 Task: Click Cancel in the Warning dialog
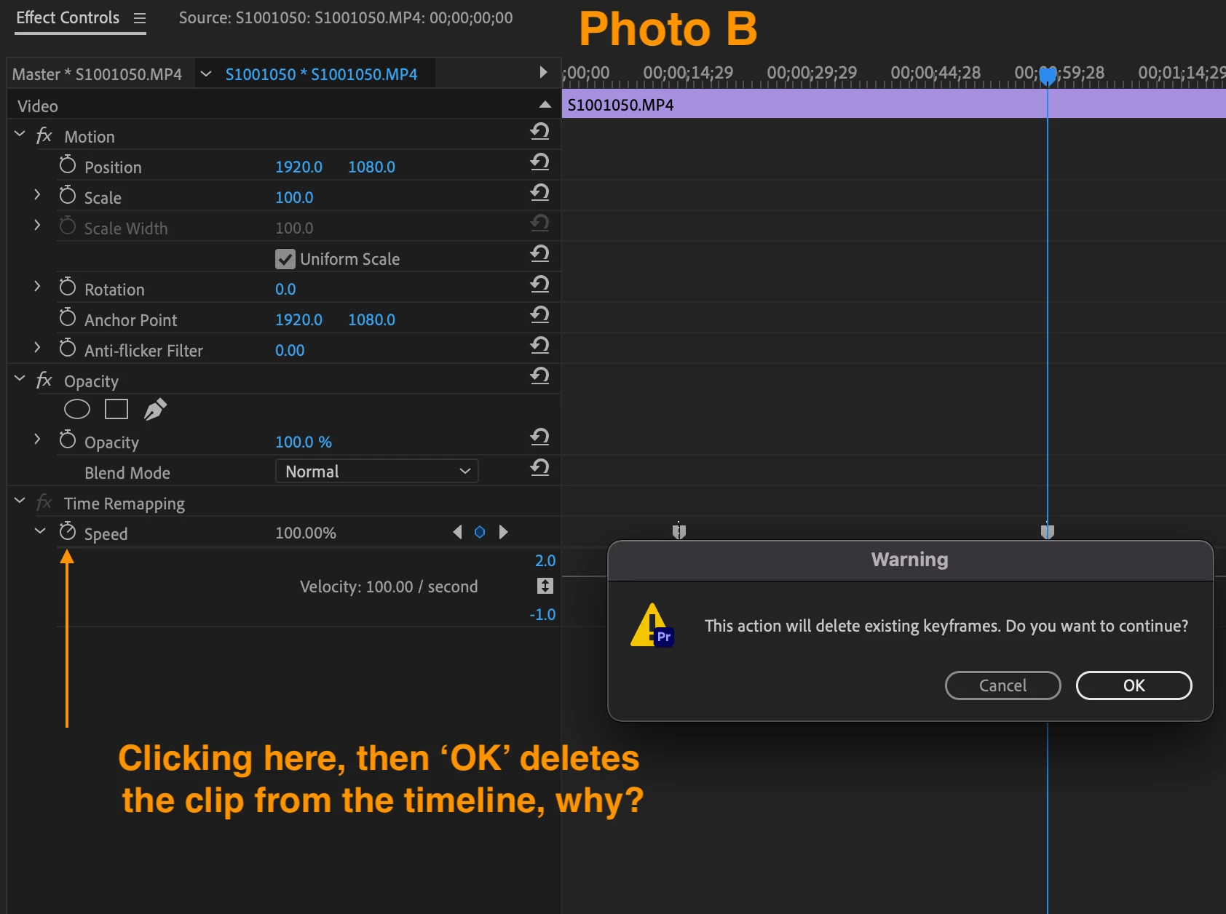[x=1002, y=685]
